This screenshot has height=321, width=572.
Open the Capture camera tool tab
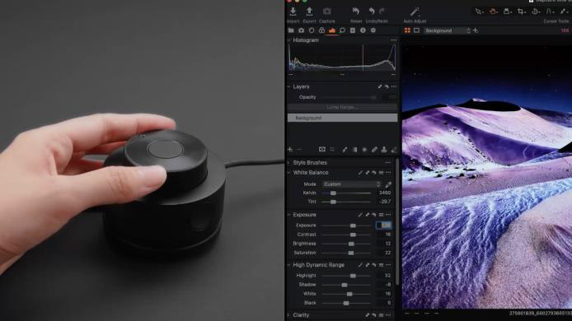coord(302,30)
